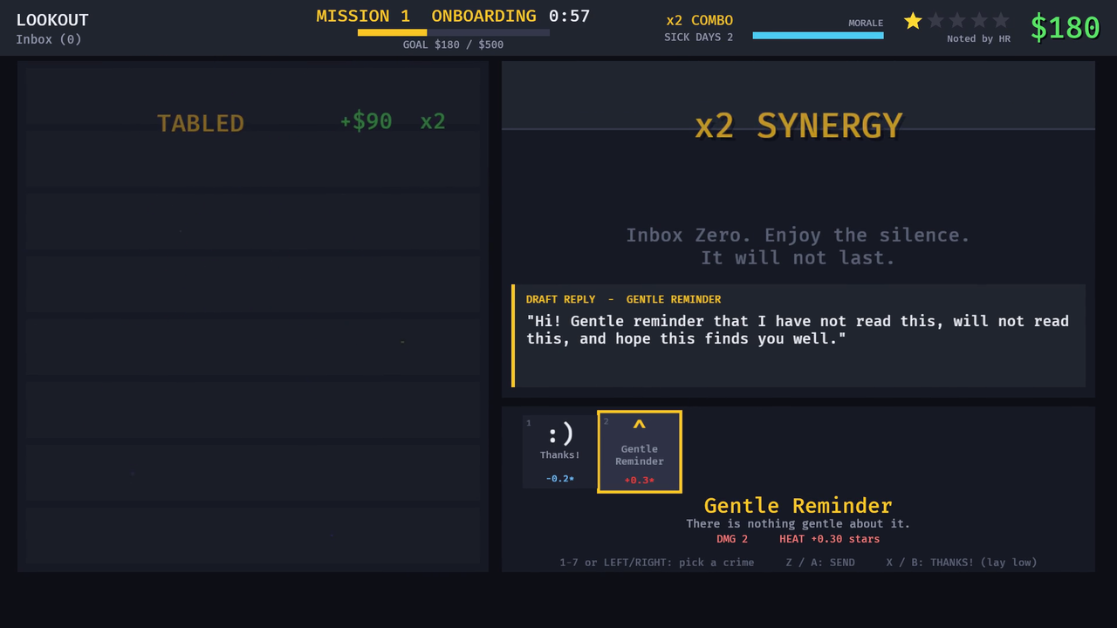Screen dimensions: 1117x628
Task: Click the Z / A: SEND hint
Action: click(820, 563)
